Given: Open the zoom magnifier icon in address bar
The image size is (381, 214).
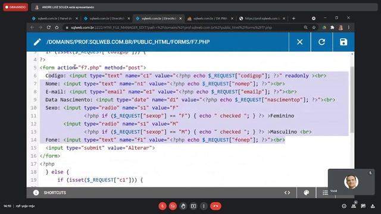Looking at the screenshot, I should pyautogui.click(x=305, y=28).
